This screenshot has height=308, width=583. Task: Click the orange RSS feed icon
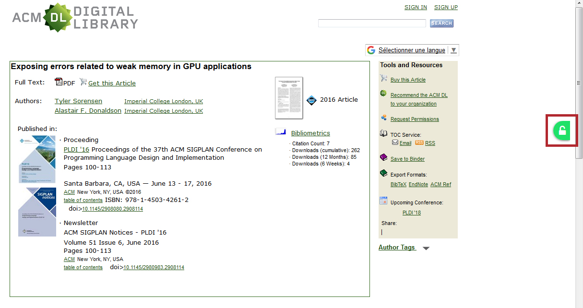pyautogui.click(x=419, y=142)
